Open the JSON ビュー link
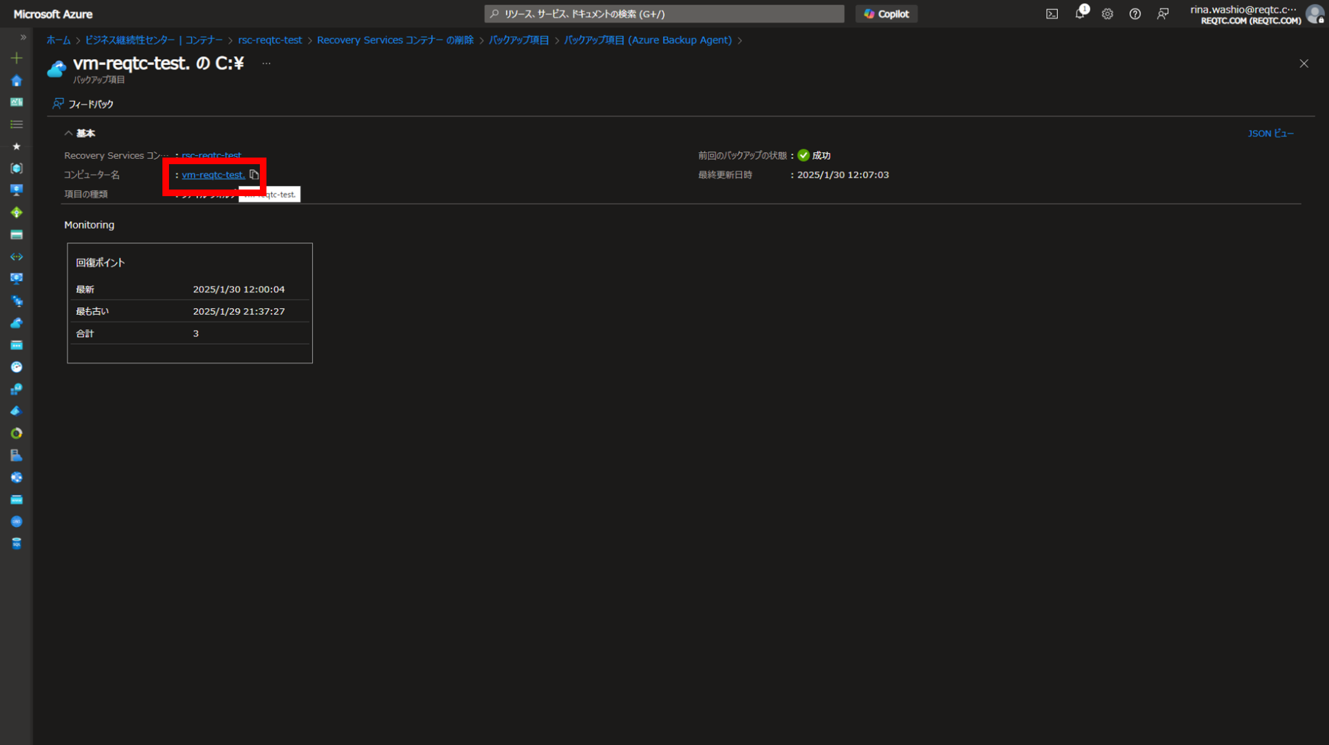Image resolution: width=1329 pixels, height=745 pixels. 1270,134
